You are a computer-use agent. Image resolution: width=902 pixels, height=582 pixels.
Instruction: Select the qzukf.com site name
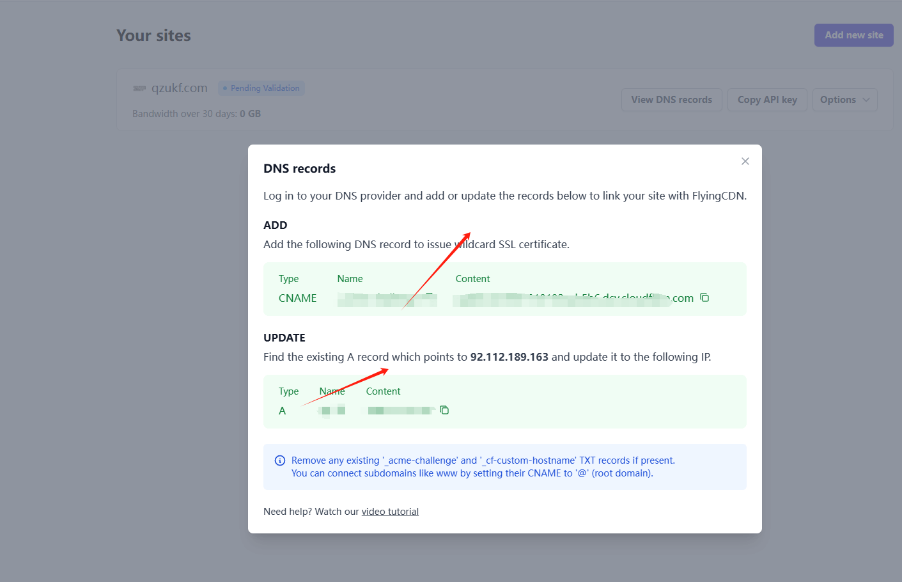click(x=179, y=88)
